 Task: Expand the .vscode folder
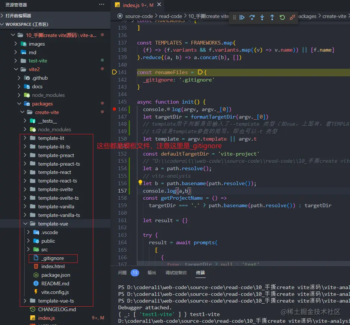click(x=49, y=232)
